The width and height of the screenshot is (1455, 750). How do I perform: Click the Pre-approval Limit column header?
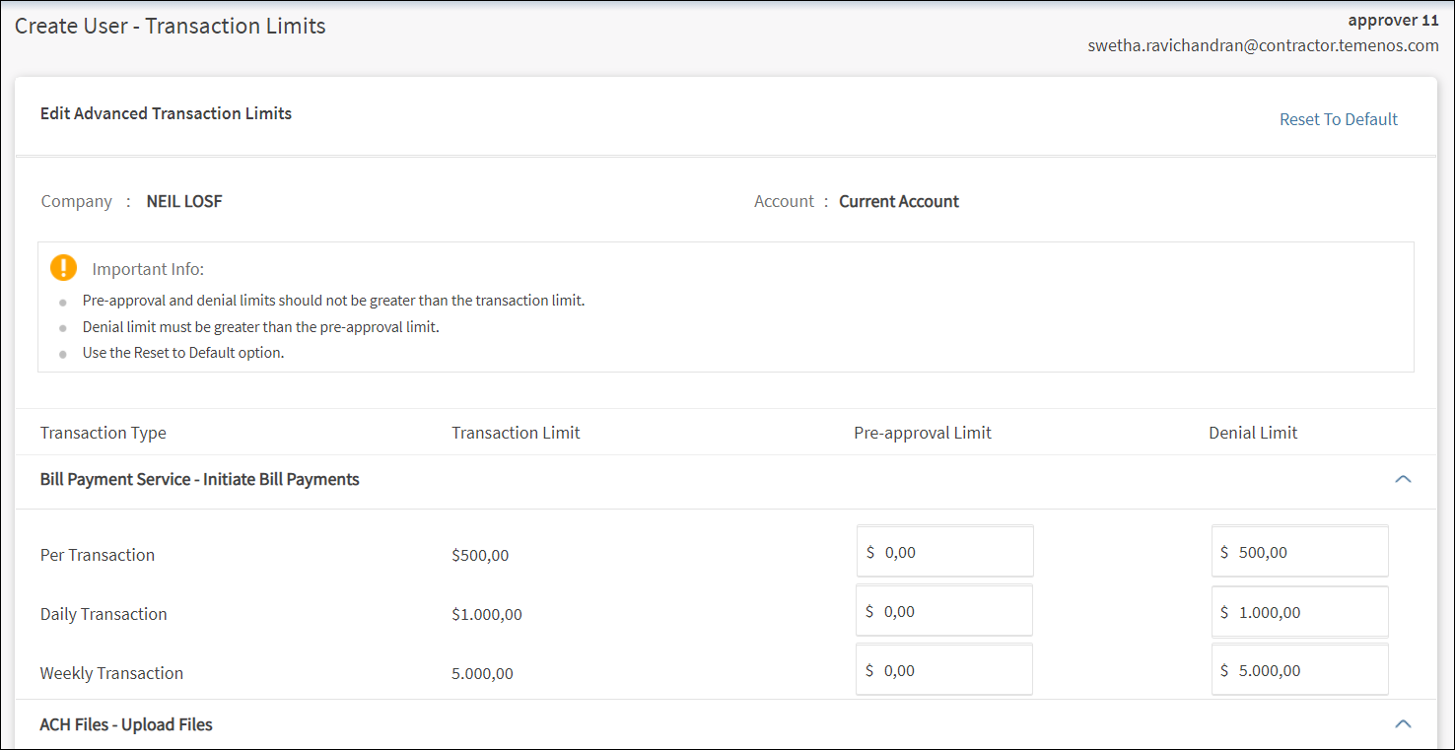click(922, 433)
